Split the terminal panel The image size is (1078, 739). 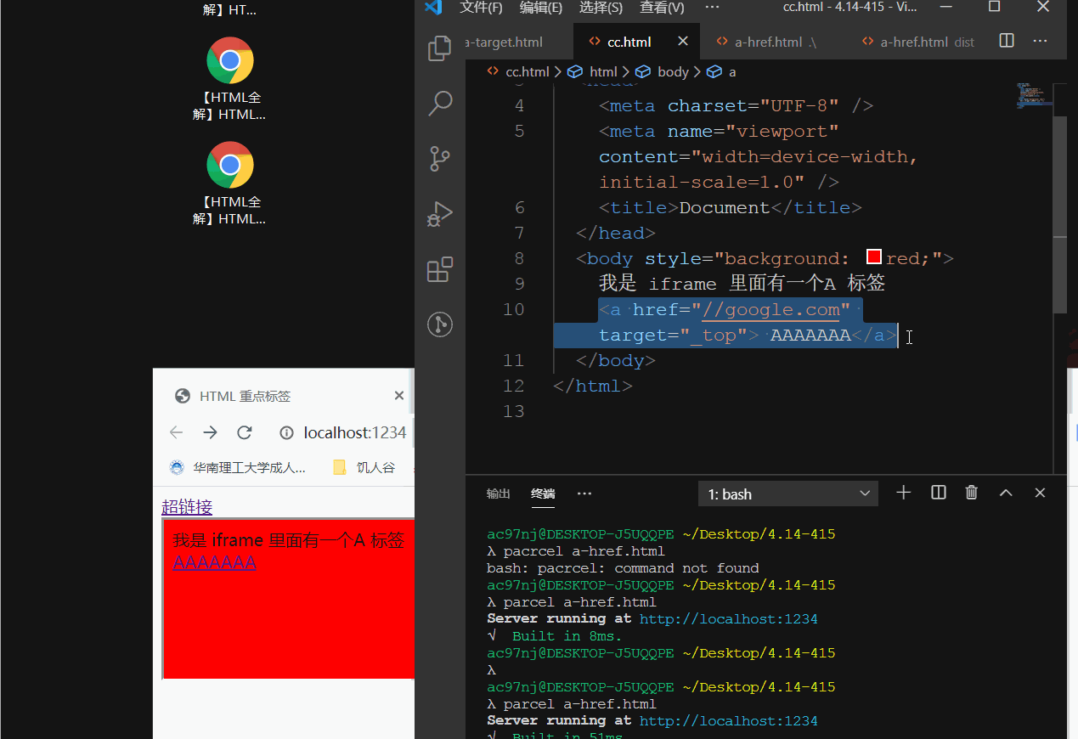(939, 493)
